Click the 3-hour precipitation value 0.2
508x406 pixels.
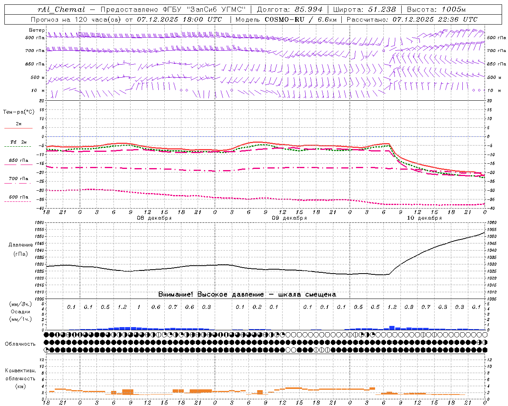[257, 307]
